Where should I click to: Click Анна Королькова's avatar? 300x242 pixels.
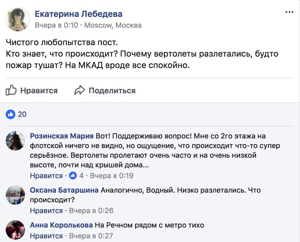pos(16,229)
